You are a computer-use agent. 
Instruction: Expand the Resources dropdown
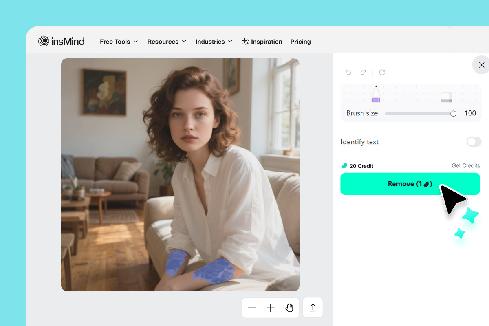[167, 42]
